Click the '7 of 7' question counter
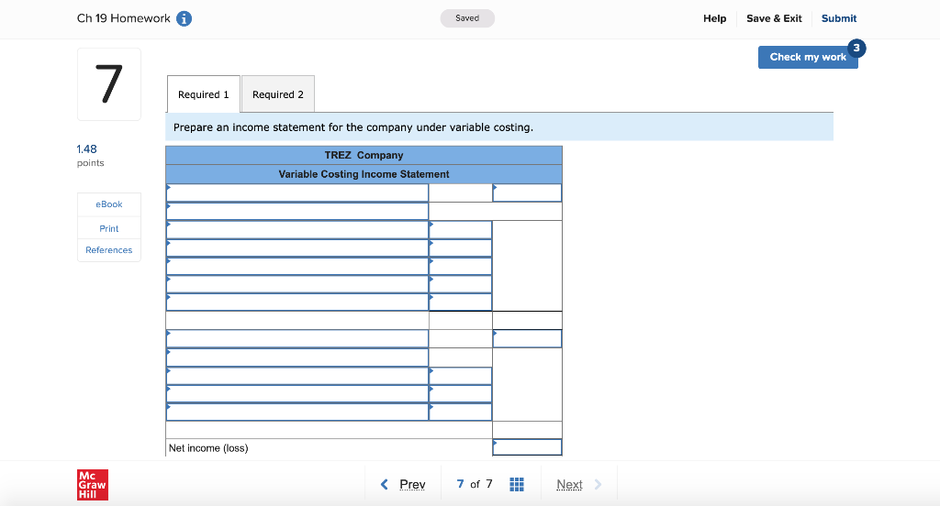 475,484
